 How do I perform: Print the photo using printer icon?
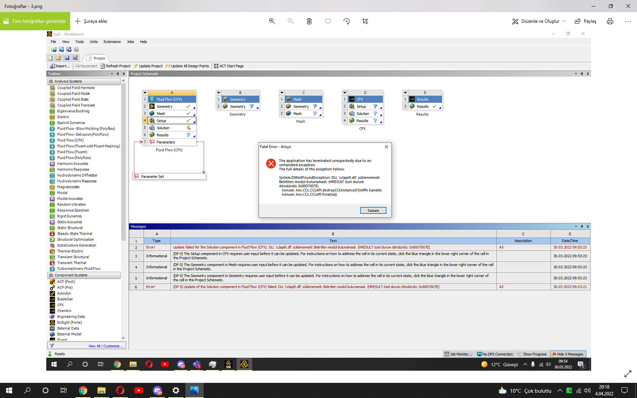(x=610, y=21)
